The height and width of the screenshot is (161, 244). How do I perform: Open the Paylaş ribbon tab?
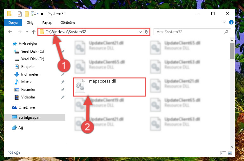[47, 23]
